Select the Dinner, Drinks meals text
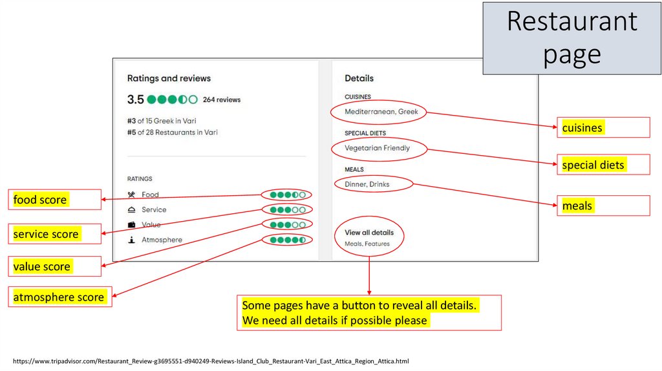Screen dimensions: 662x371 click(367, 184)
